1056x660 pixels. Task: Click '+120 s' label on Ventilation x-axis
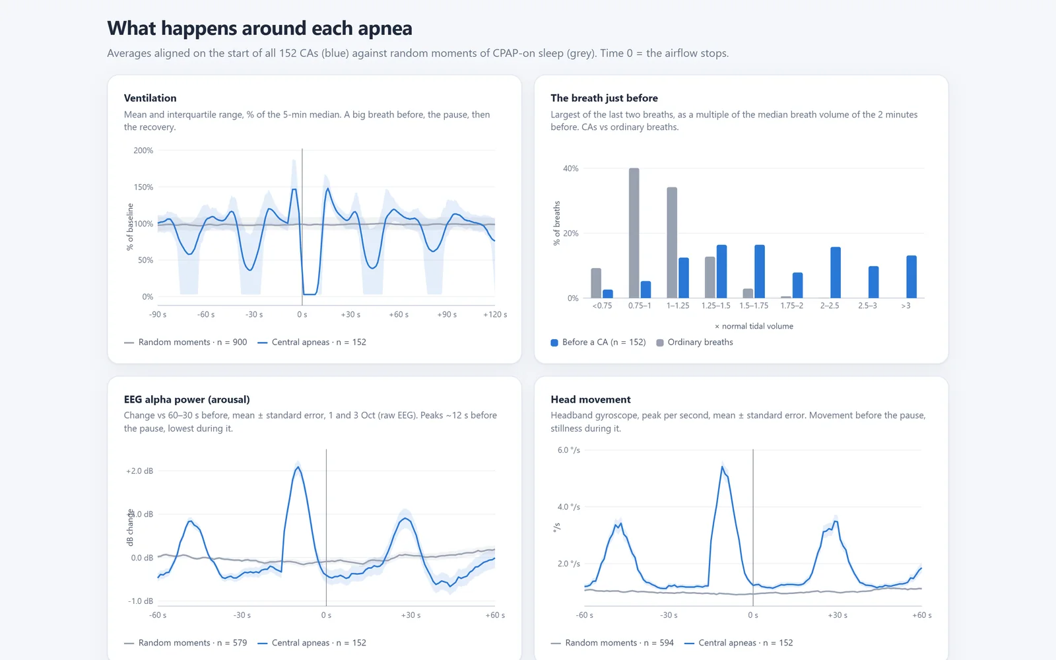[x=495, y=315]
